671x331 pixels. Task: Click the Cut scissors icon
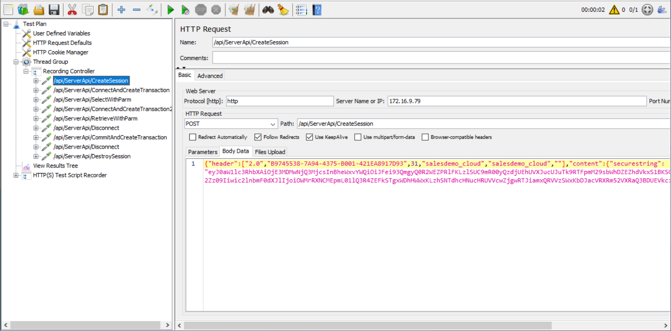(x=72, y=10)
